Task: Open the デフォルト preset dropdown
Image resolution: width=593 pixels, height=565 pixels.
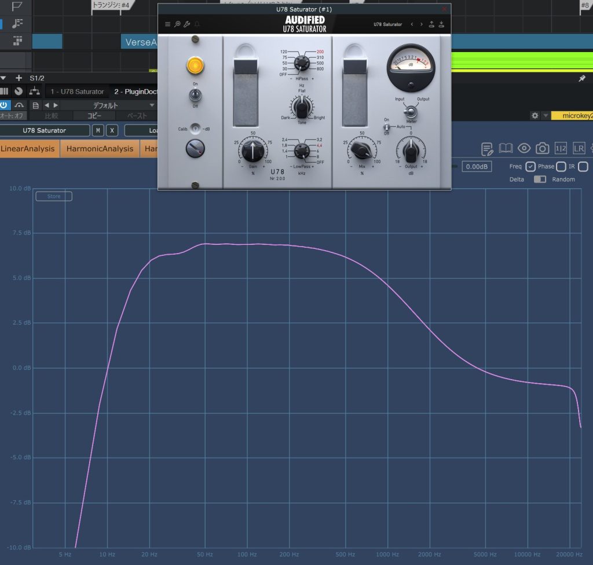Action: click(x=110, y=105)
